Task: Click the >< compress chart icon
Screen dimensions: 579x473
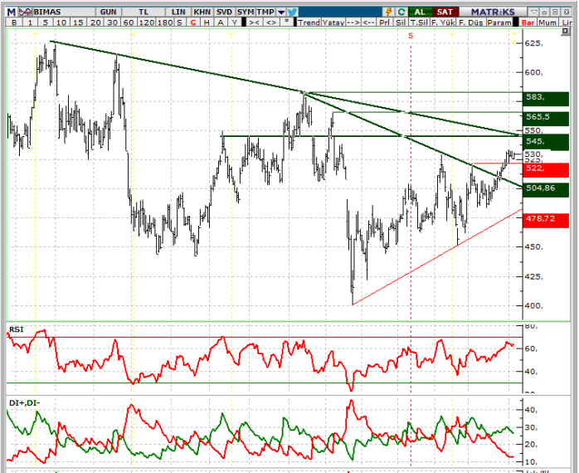Action: click(254, 23)
